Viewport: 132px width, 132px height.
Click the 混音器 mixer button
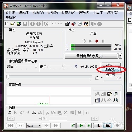pos(111,70)
